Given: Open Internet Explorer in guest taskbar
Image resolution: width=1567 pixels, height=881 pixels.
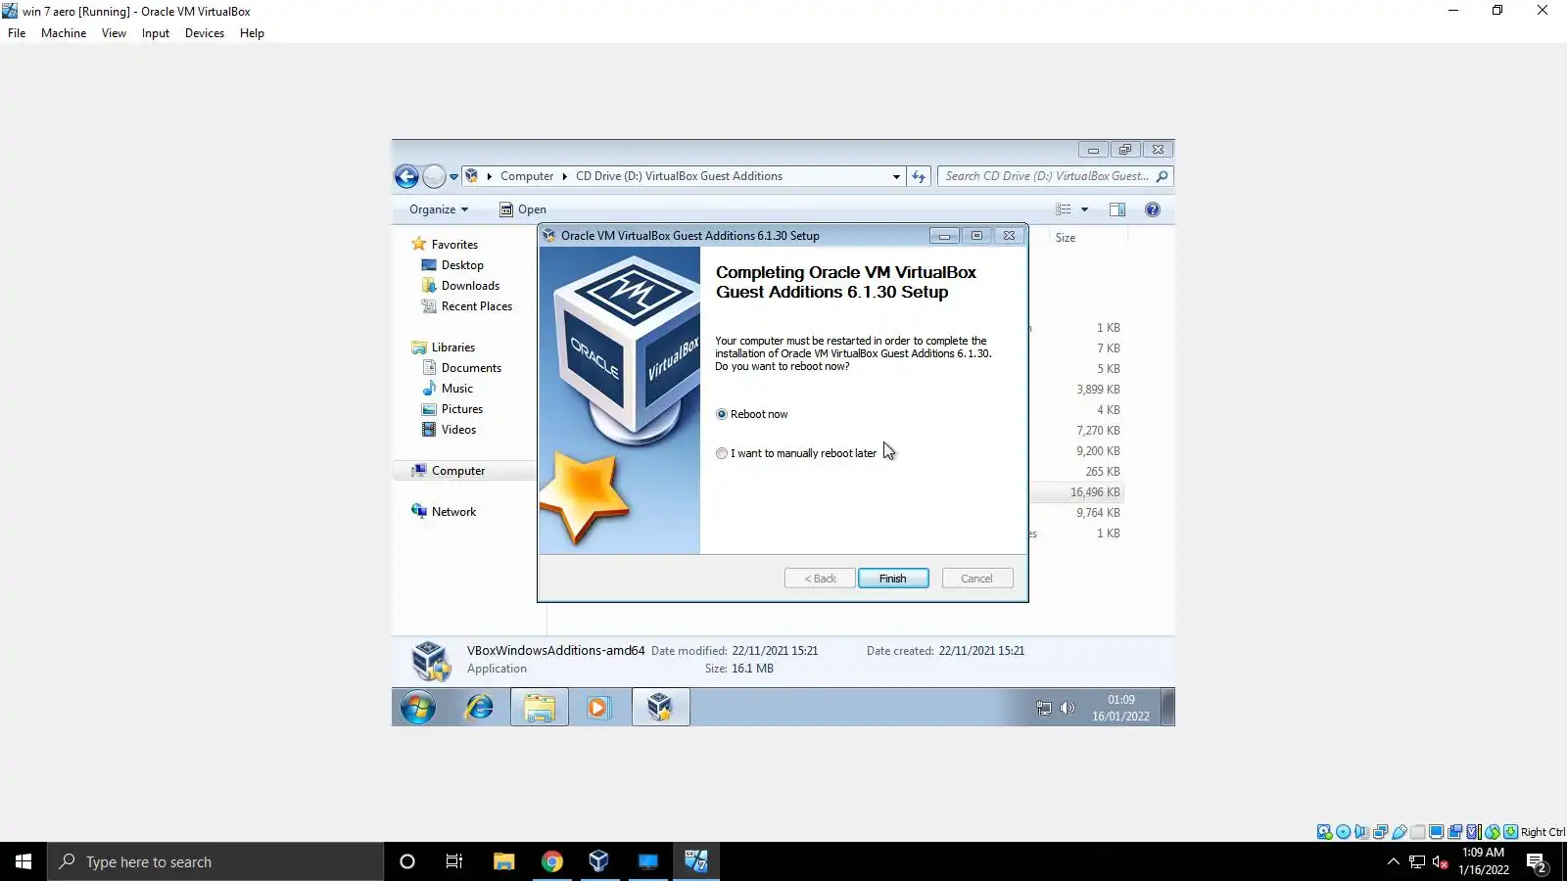Looking at the screenshot, I should pos(479,707).
